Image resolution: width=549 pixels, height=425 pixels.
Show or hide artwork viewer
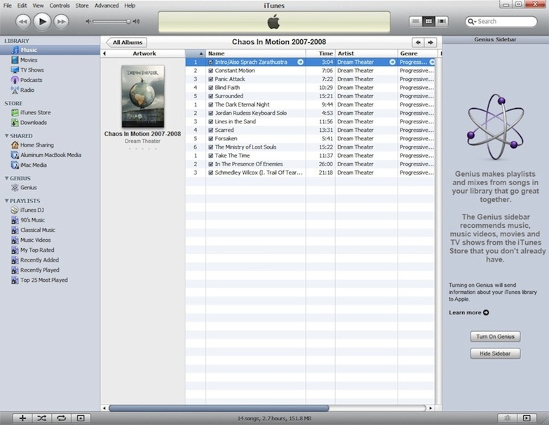(x=81, y=418)
